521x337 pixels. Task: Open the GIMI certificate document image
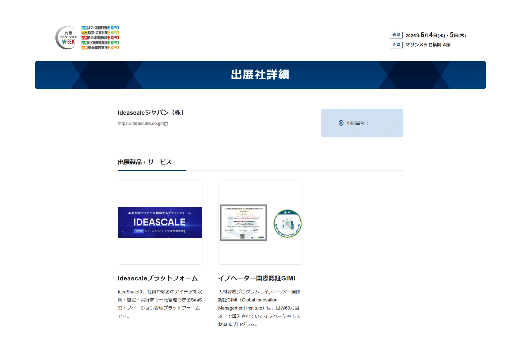[x=243, y=223]
